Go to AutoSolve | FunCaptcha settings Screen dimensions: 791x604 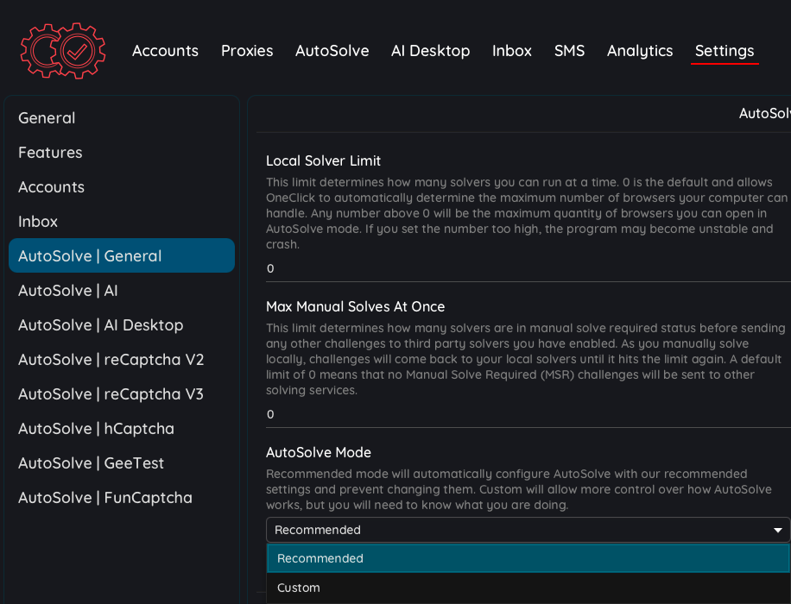[104, 498]
